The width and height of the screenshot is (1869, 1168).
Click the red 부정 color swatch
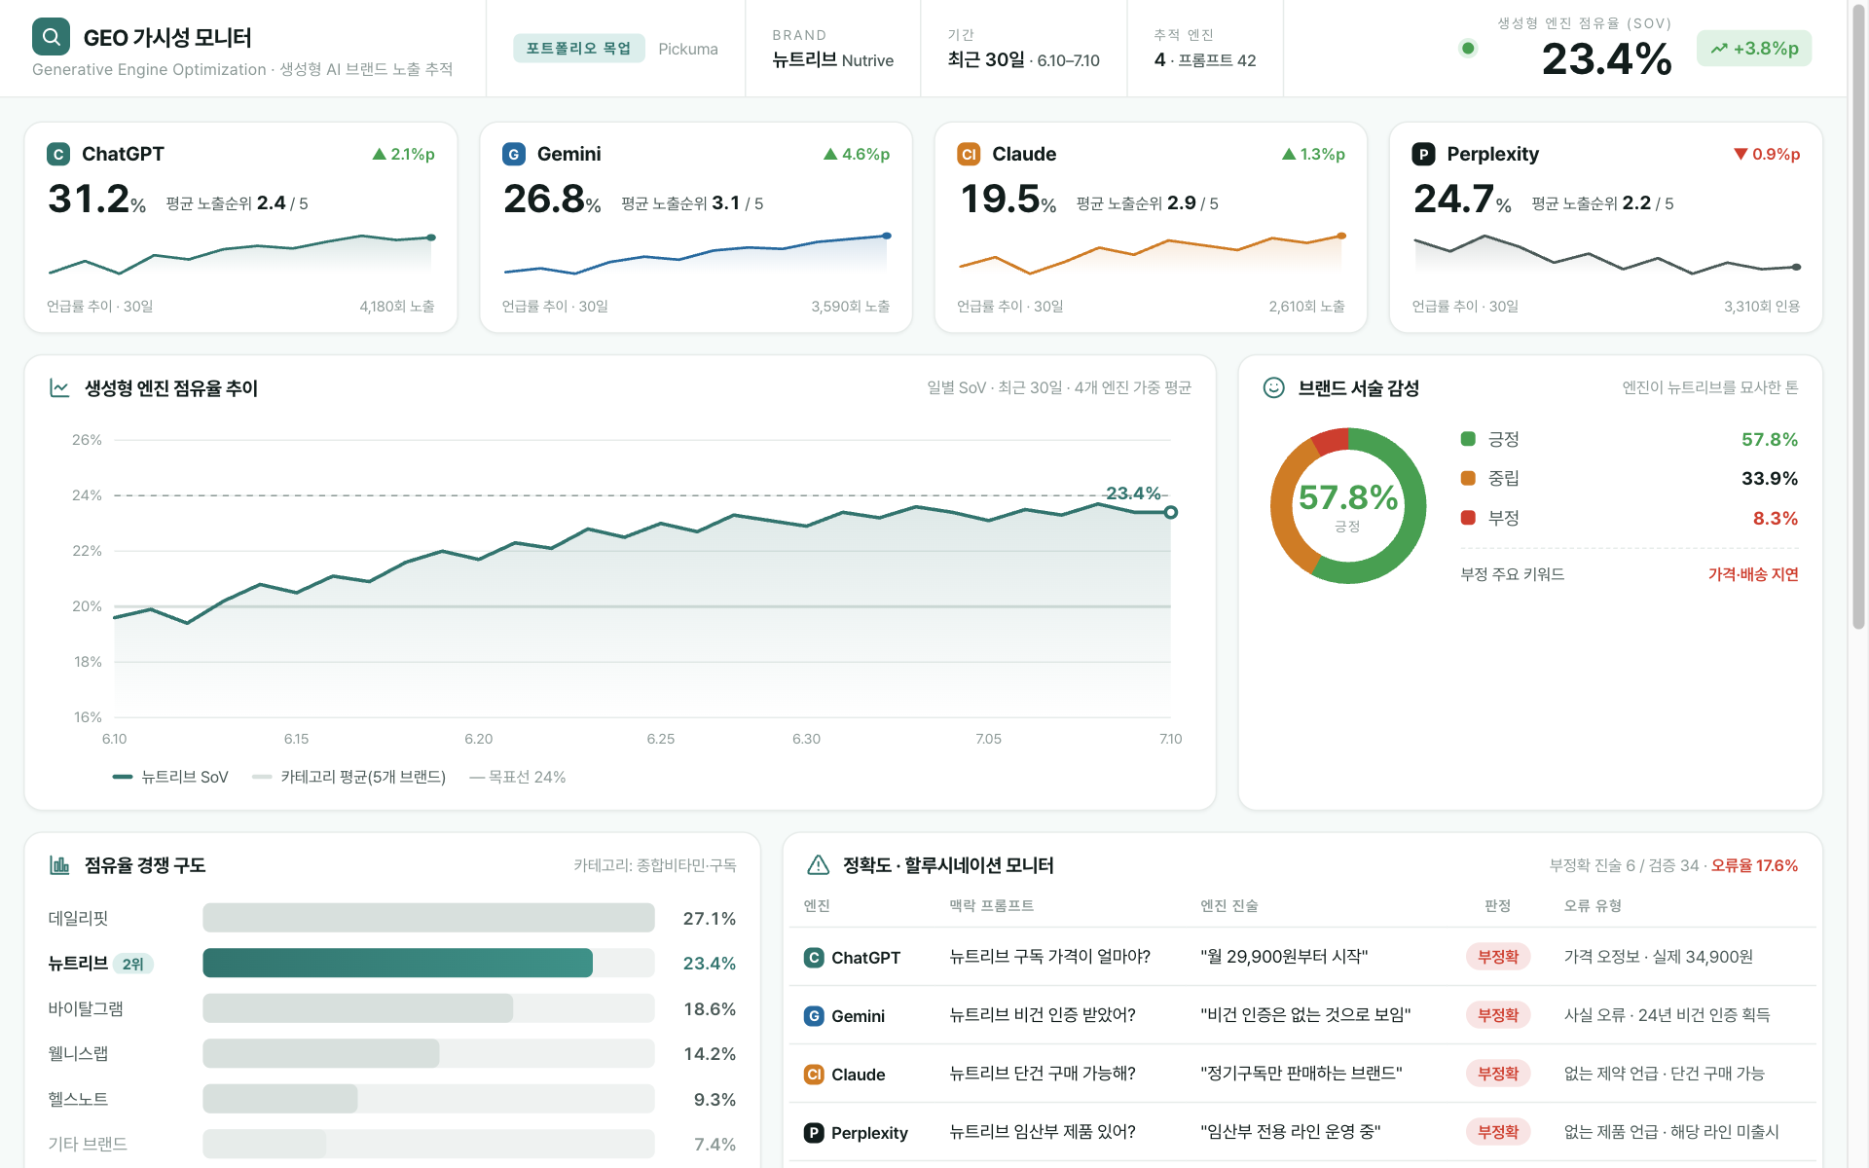[1468, 518]
